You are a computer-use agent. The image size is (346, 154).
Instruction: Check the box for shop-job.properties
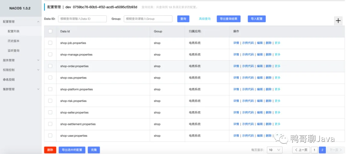click(50, 43)
